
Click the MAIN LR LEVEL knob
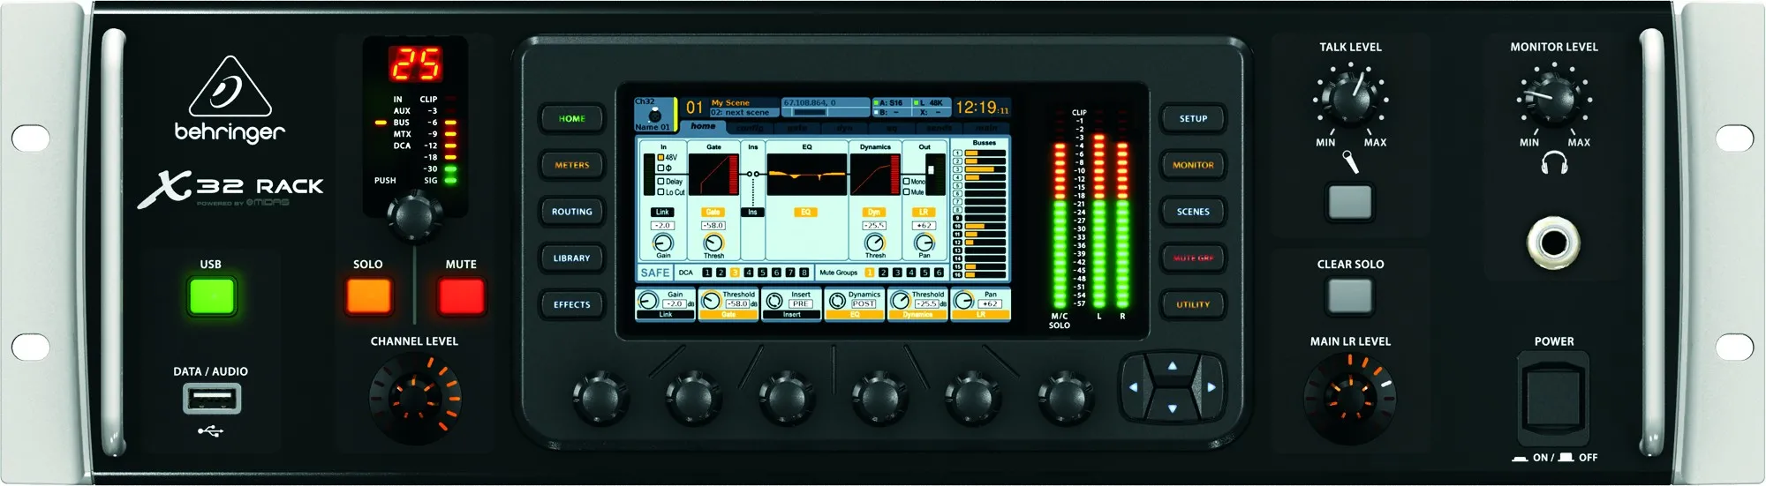(x=1349, y=397)
